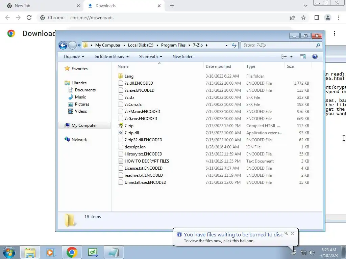Switch to Chrome in the taskbar

72,252
